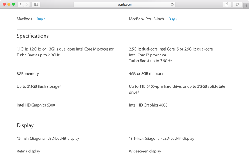Select the MacBook column heading text
249x154 pixels.
[25, 19]
